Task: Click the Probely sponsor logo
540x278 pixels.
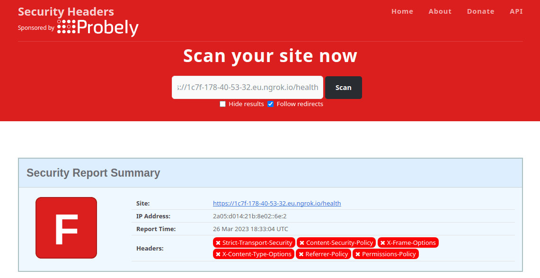Action: (97, 27)
